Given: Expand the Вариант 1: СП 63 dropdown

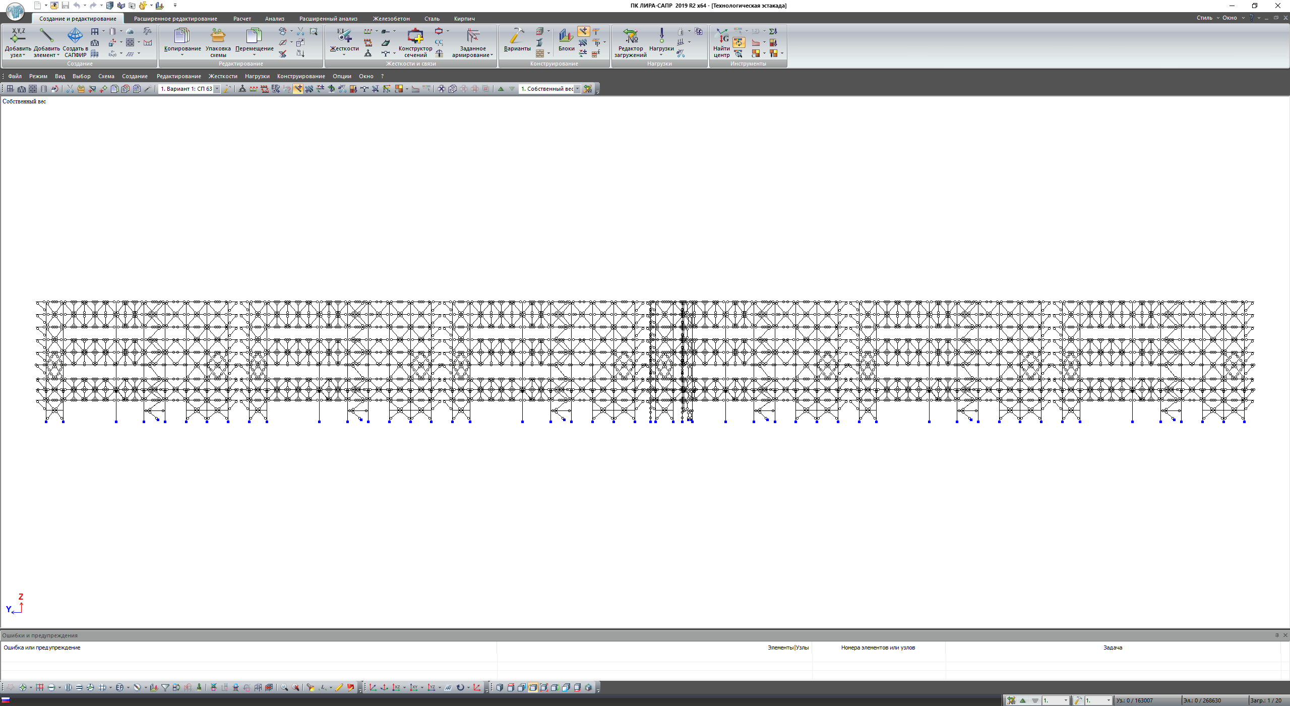Looking at the screenshot, I should [x=217, y=89].
